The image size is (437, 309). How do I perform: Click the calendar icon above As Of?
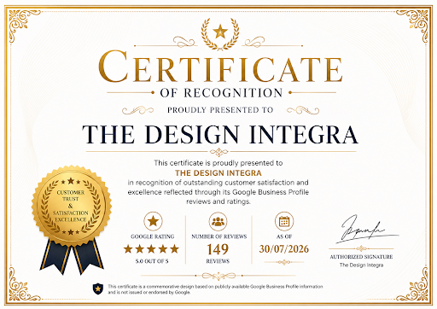[x=284, y=221]
